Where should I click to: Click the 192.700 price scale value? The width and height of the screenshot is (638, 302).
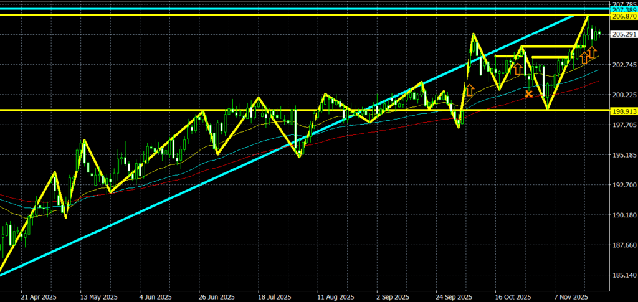(624, 185)
